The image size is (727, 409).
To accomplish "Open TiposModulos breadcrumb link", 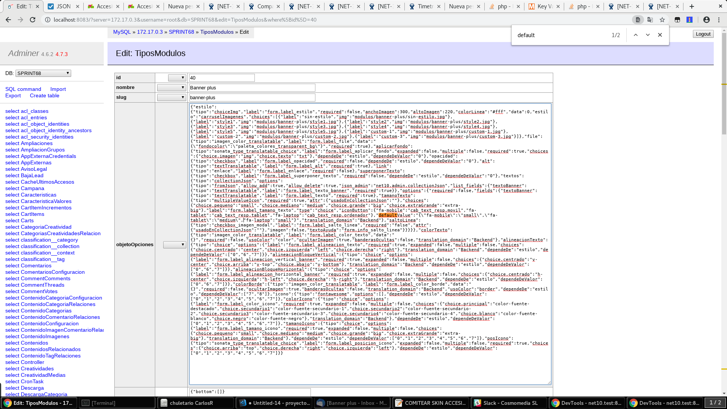I will pos(217,32).
